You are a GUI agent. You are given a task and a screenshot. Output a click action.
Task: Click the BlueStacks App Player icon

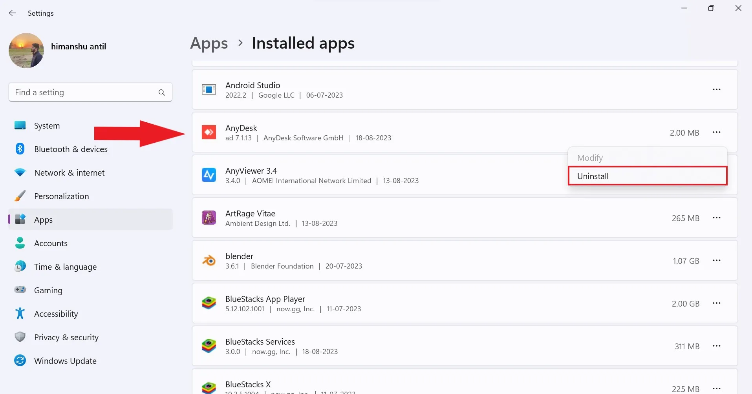coord(209,303)
